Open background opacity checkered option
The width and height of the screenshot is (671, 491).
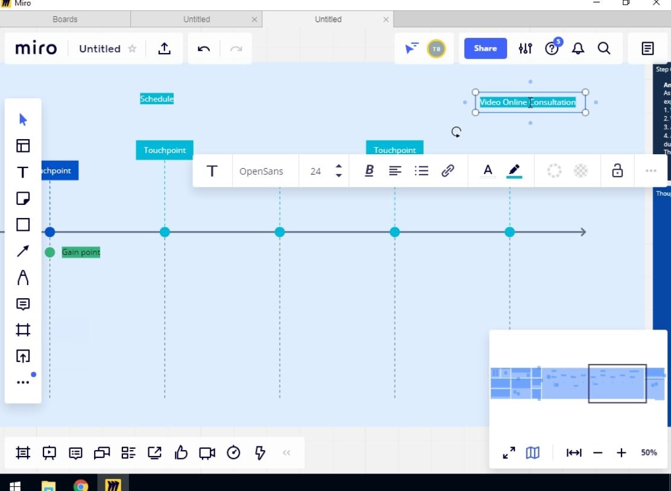[x=581, y=170]
